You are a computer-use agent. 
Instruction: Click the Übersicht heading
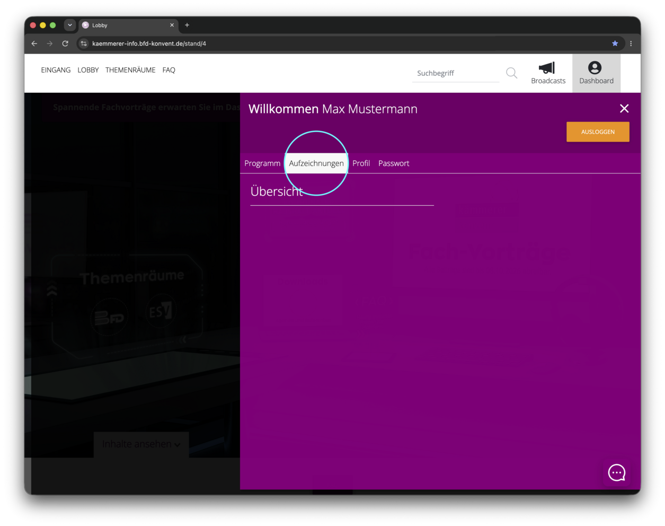tap(276, 191)
